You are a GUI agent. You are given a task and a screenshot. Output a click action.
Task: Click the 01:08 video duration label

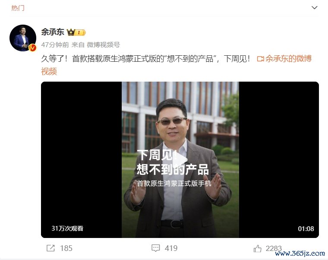pos(306,229)
